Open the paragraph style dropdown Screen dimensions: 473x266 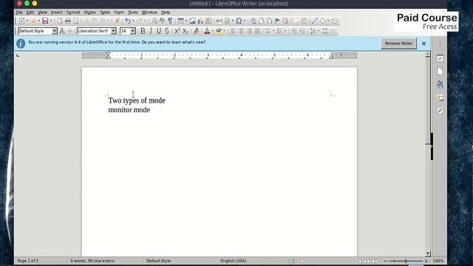[54, 31]
